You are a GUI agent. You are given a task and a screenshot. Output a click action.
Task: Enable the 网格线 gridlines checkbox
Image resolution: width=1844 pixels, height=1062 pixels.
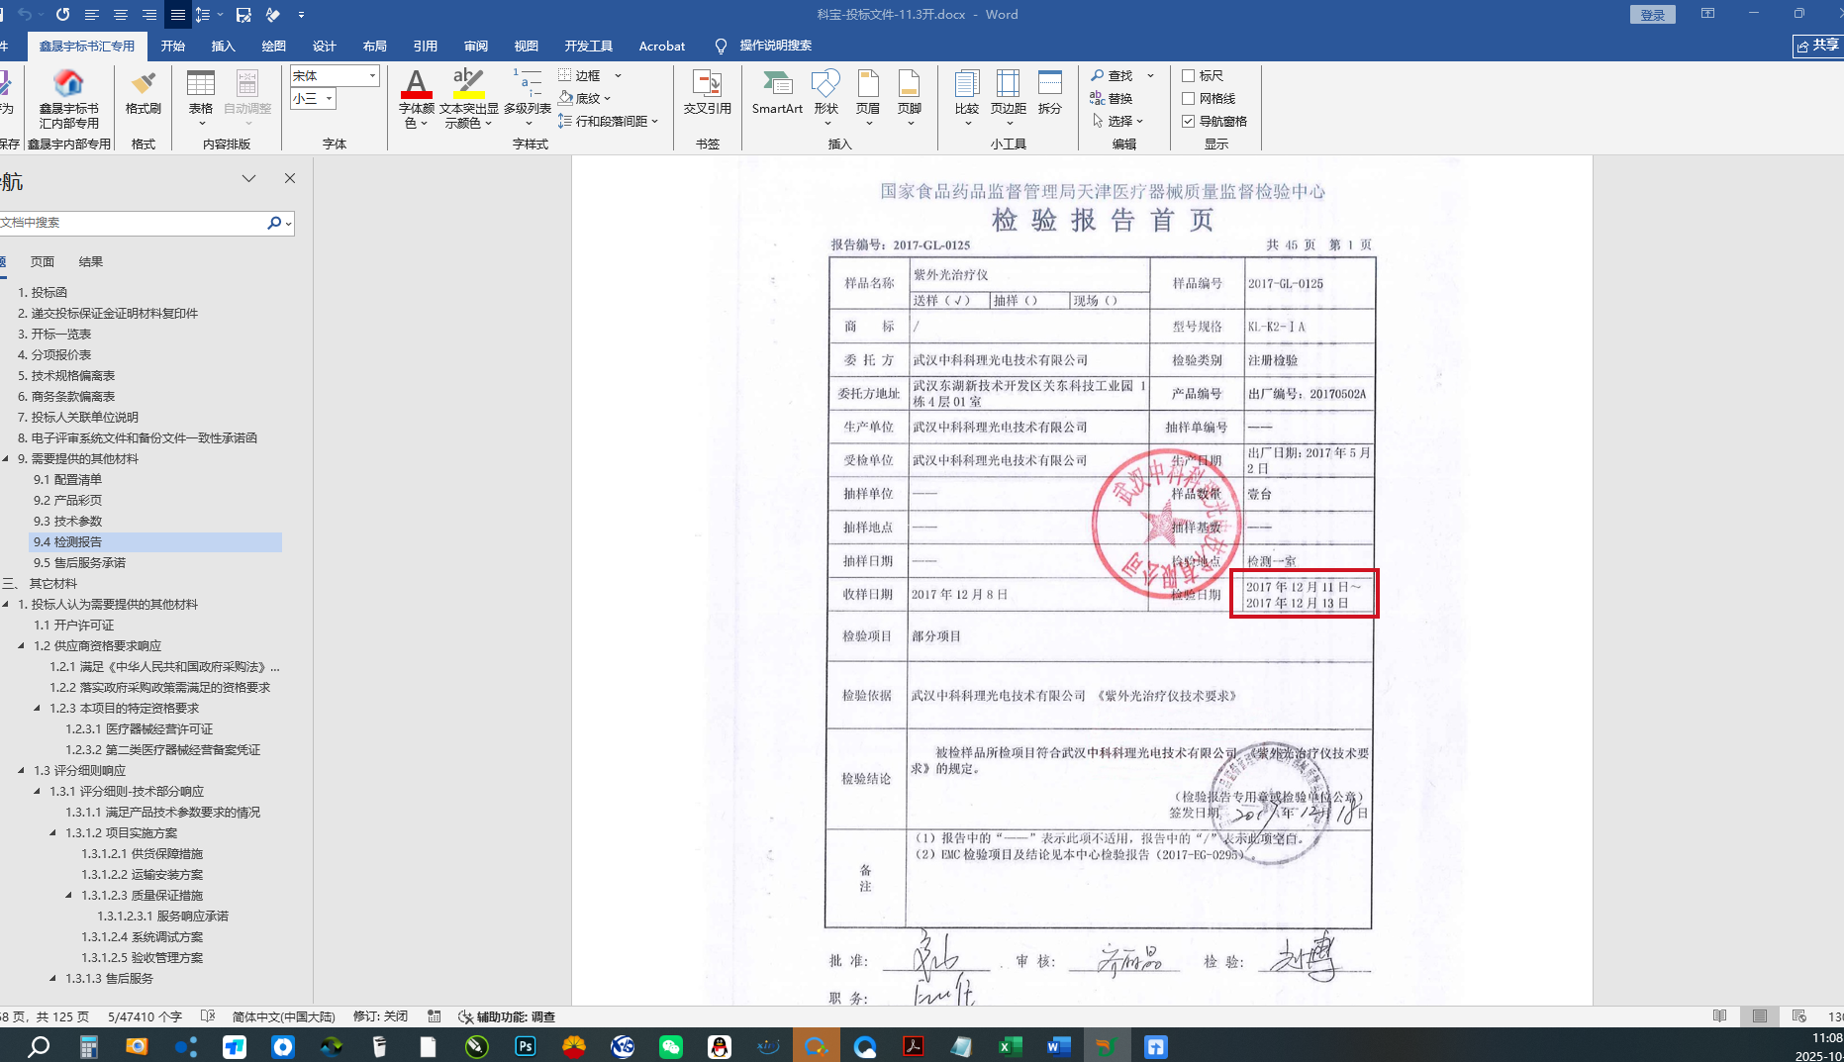(1189, 98)
